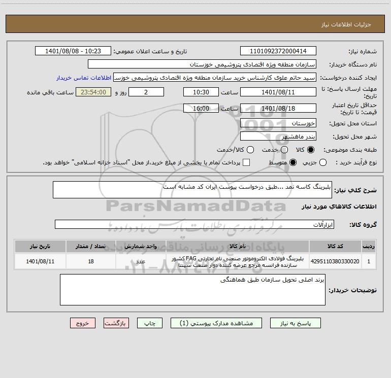Click the تاریخ نیاز column header

pos(40,246)
